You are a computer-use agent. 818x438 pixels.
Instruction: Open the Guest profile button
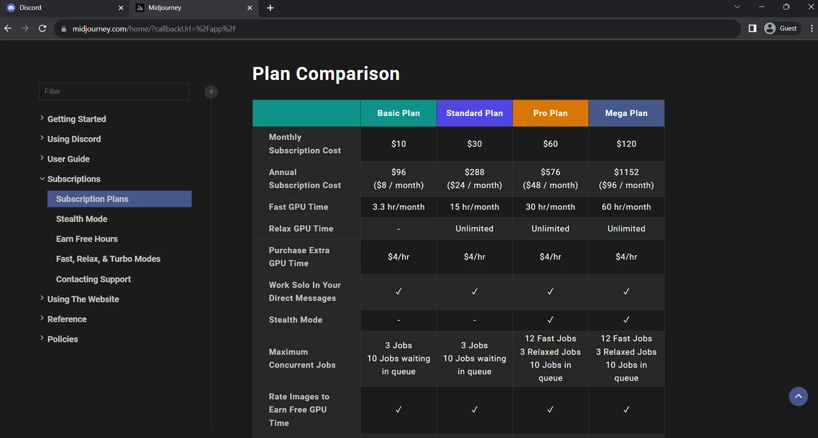(x=781, y=29)
